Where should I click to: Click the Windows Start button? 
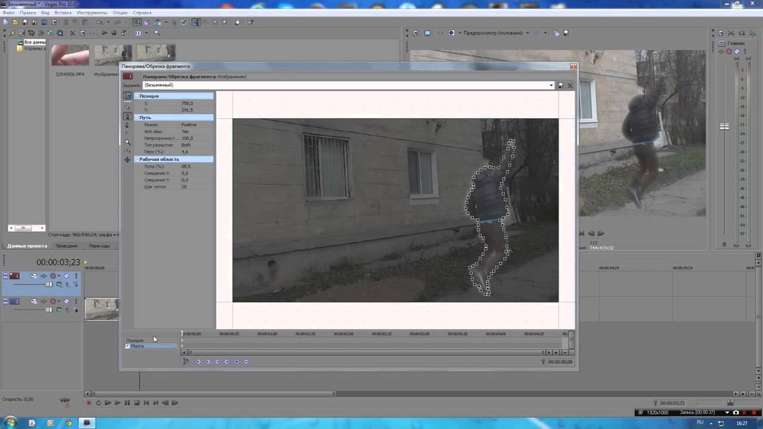10,422
